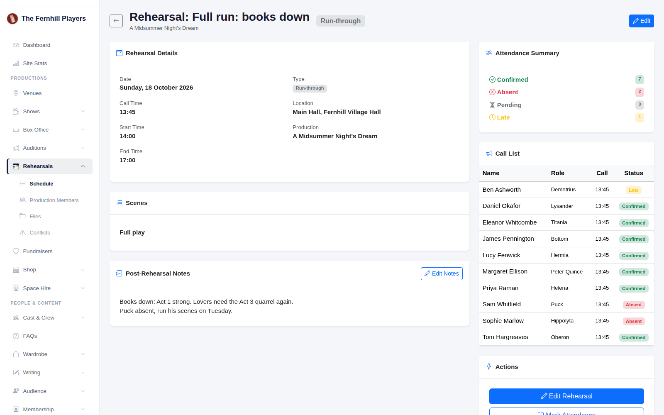
Task: Click Sam Whitfield's Absent status badge
Action: [x=634, y=305]
